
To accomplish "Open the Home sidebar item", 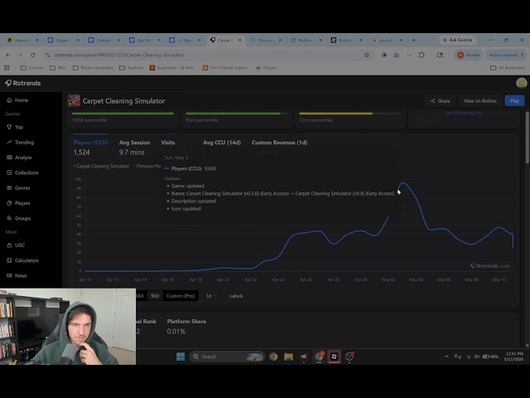I will [x=17, y=100].
